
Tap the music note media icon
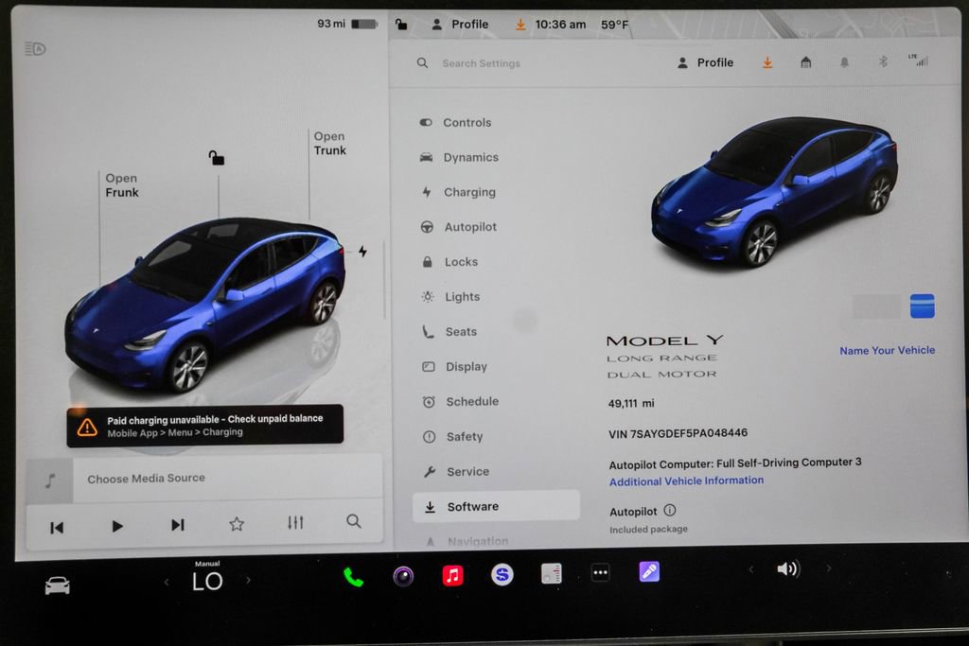pyautogui.click(x=50, y=480)
